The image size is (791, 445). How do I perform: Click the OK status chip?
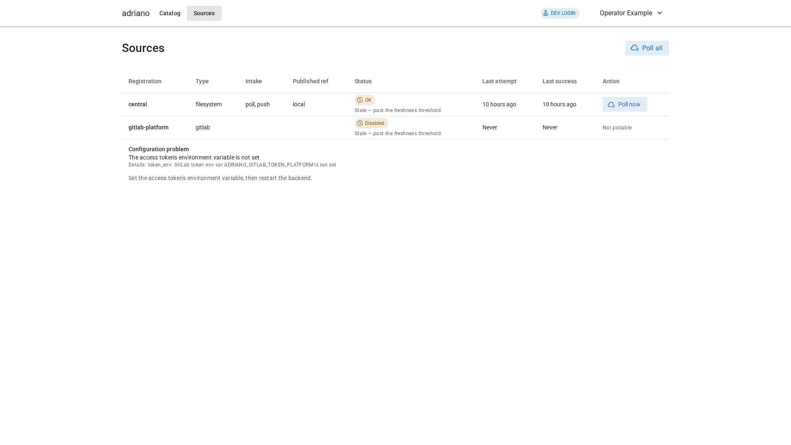(365, 100)
